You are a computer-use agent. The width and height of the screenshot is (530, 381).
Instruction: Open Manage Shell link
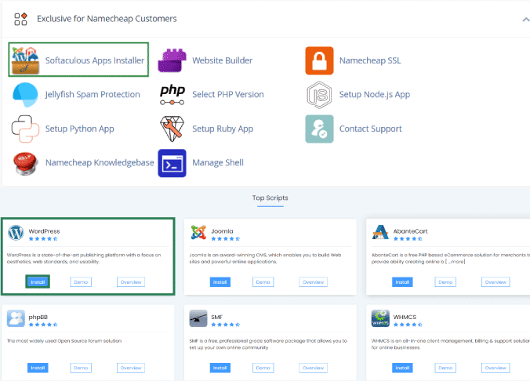pos(218,162)
